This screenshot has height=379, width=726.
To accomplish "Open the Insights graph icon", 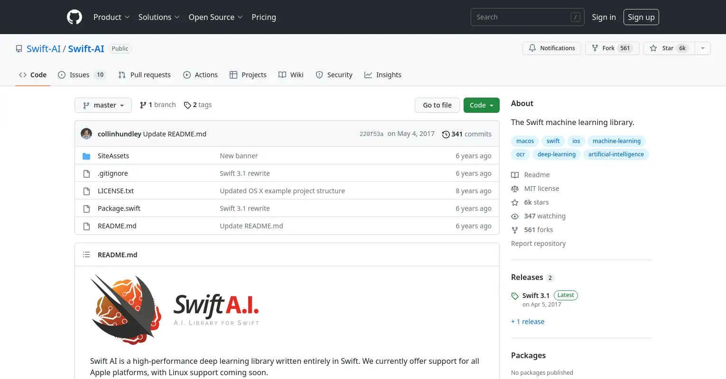I will point(368,75).
